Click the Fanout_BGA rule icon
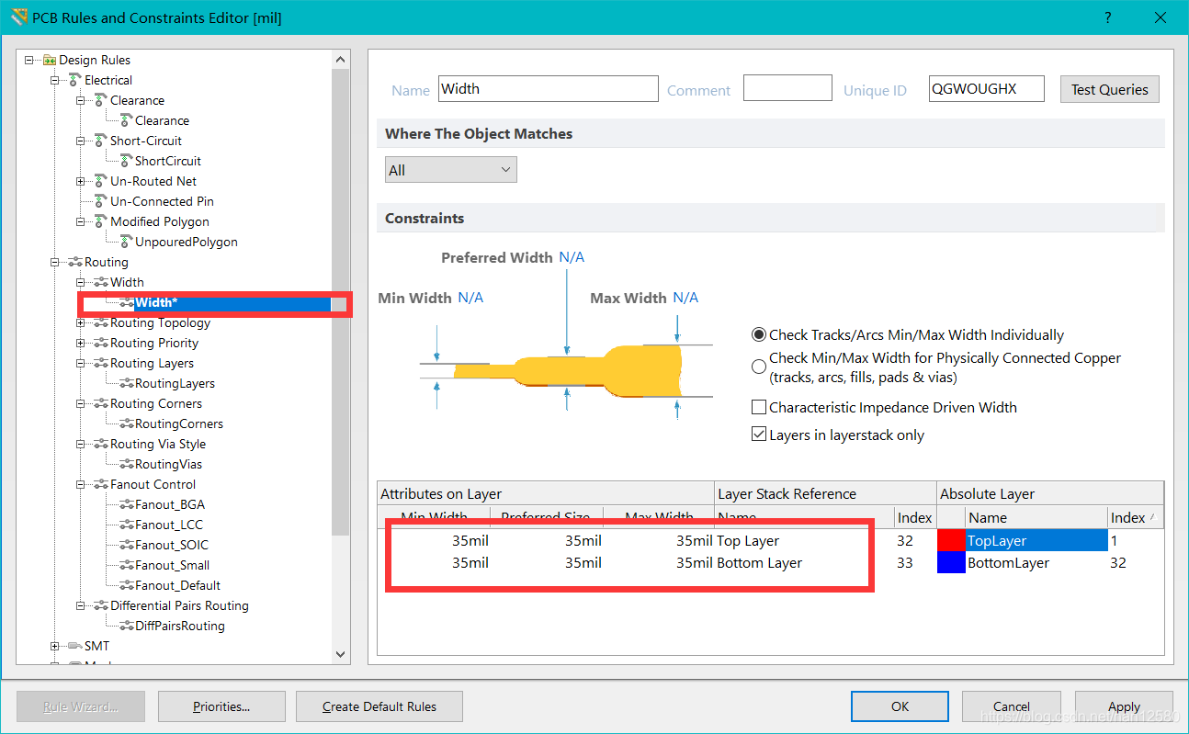 126,504
